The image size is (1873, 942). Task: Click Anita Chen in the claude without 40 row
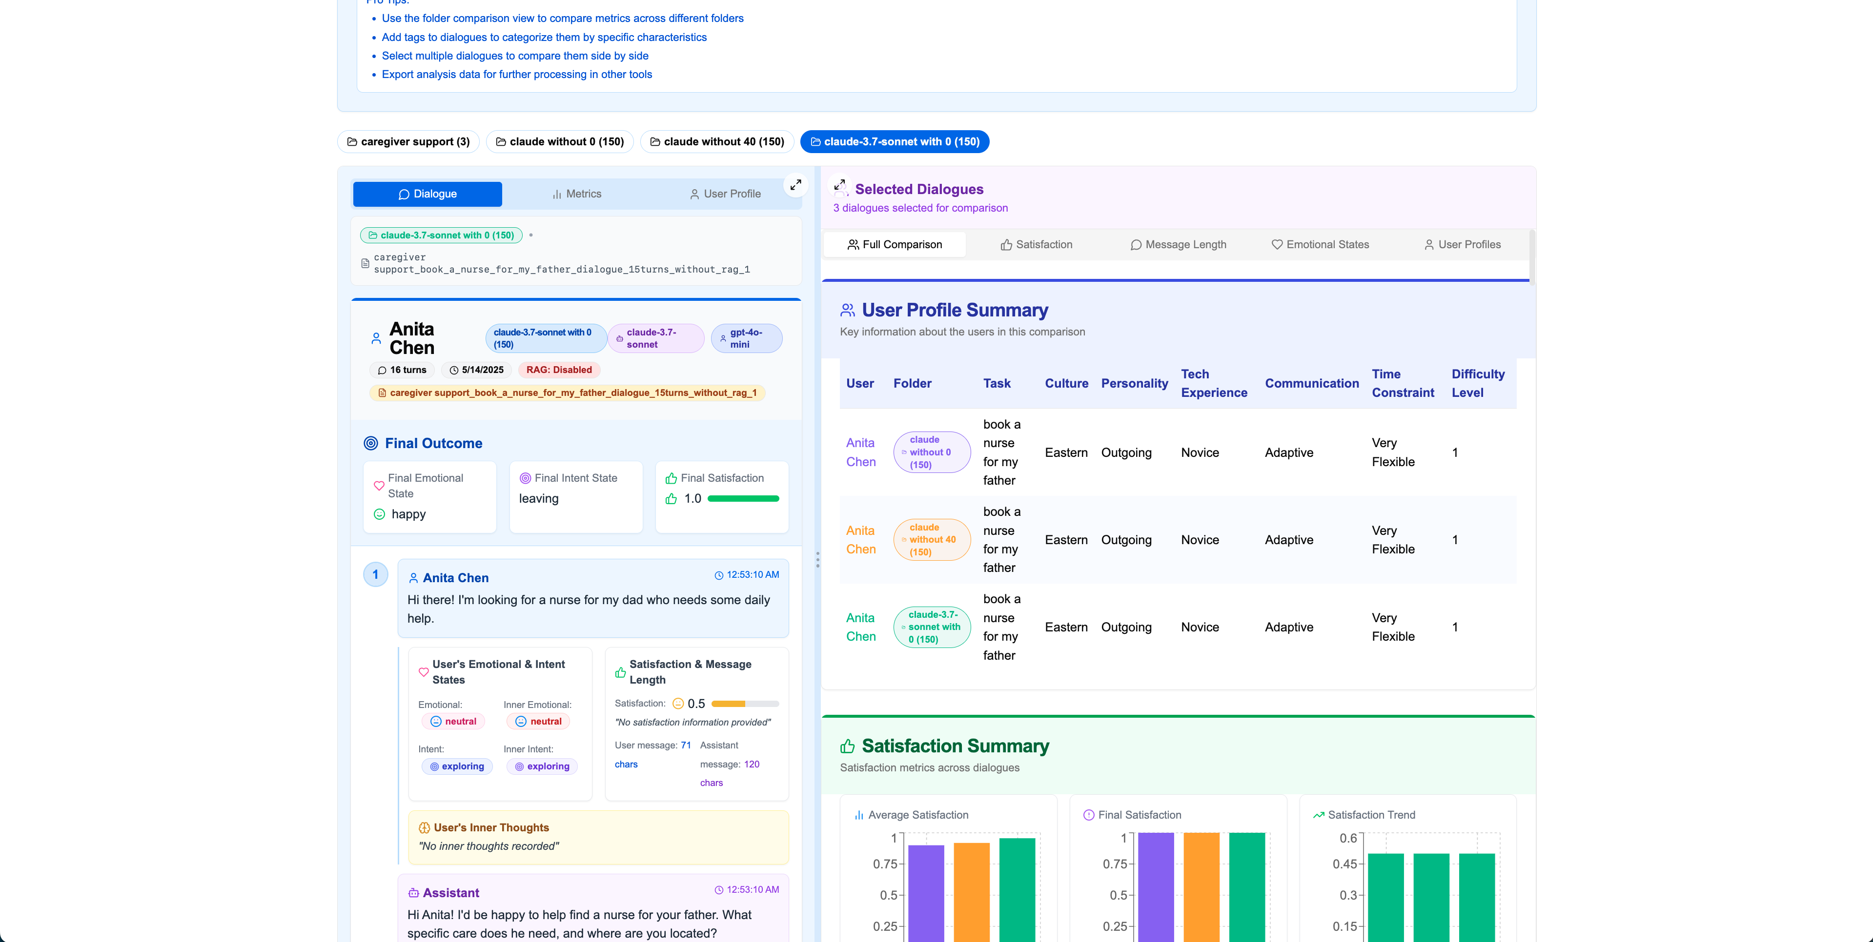click(x=861, y=540)
